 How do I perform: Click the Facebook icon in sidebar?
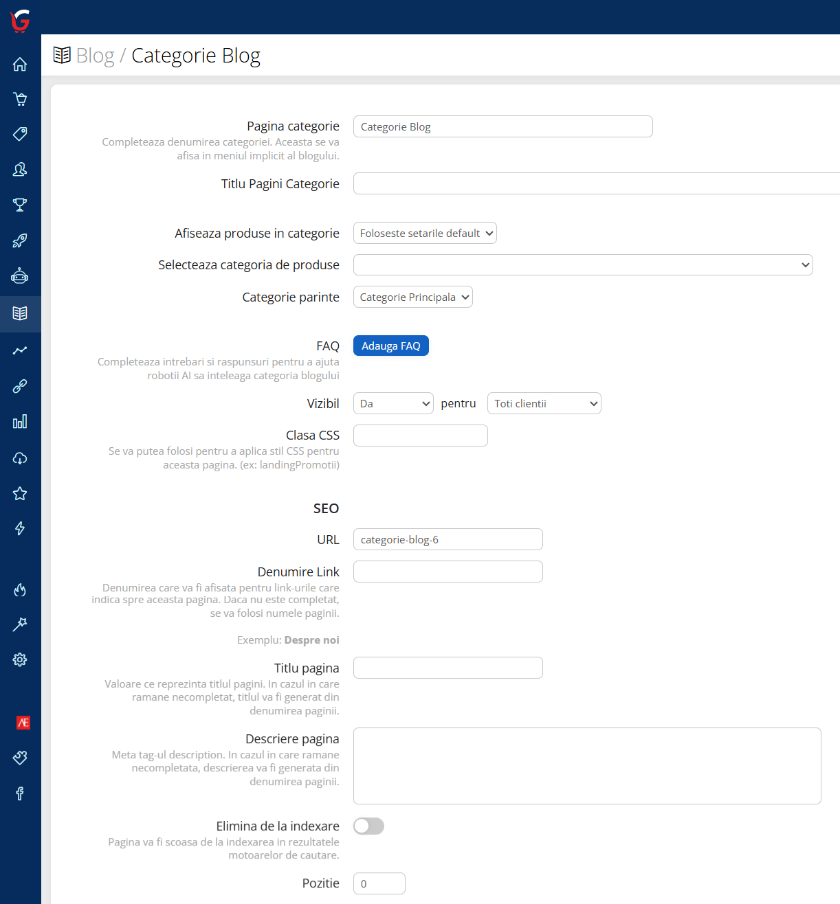click(x=20, y=793)
